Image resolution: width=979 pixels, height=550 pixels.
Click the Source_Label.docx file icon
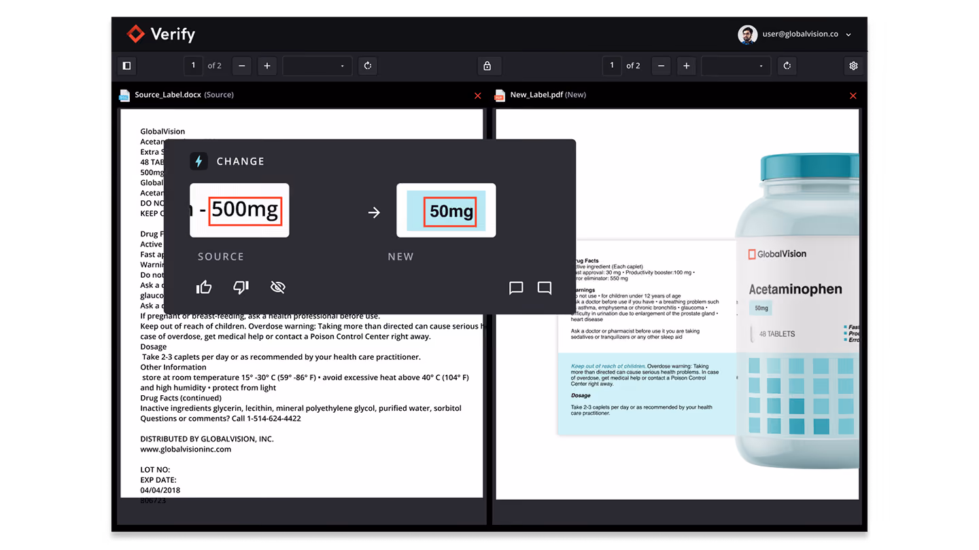(124, 95)
